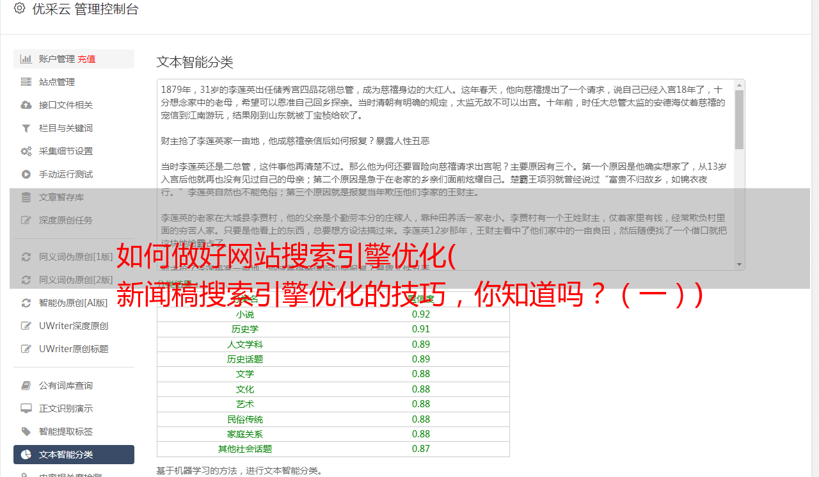Click the server icon for 站点管理
819x477 pixels.
point(26,82)
